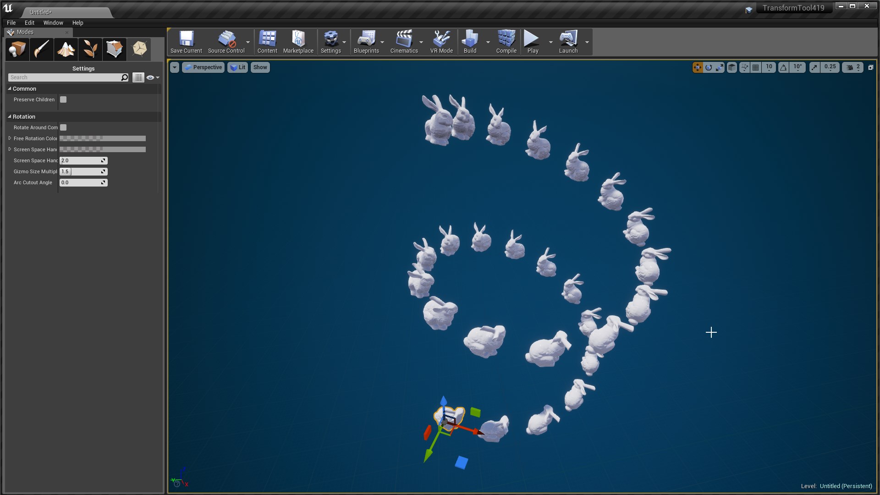Open surface snapping options
Image resolution: width=880 pixels, height=495 pixels.
[745, 67]
